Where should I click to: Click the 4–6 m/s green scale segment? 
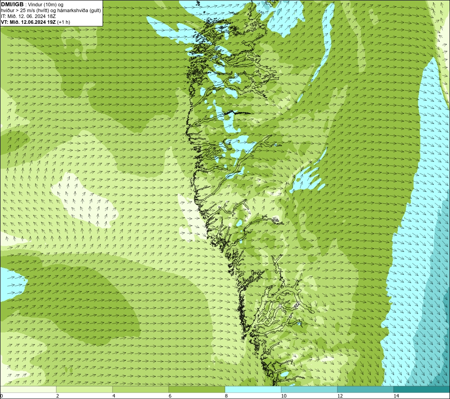(x=140, y=390)
